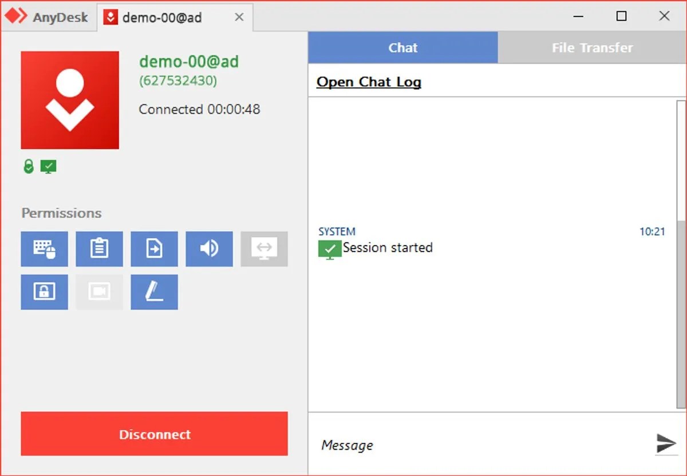Minimize the AnyDesk window
687x476 pixels.
click(578, 16)
